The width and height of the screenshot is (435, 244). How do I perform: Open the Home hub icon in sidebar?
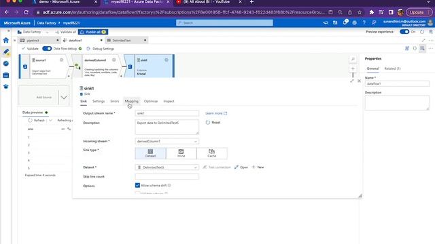pos(6,41)
